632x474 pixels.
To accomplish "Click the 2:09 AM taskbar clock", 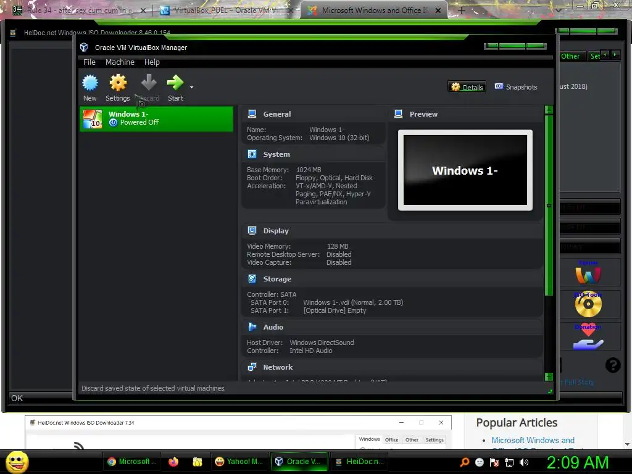I will 577,462.
